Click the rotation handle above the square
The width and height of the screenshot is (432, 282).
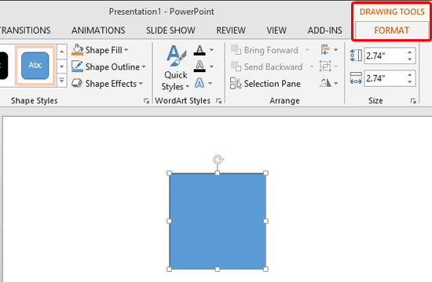point(218,160)
